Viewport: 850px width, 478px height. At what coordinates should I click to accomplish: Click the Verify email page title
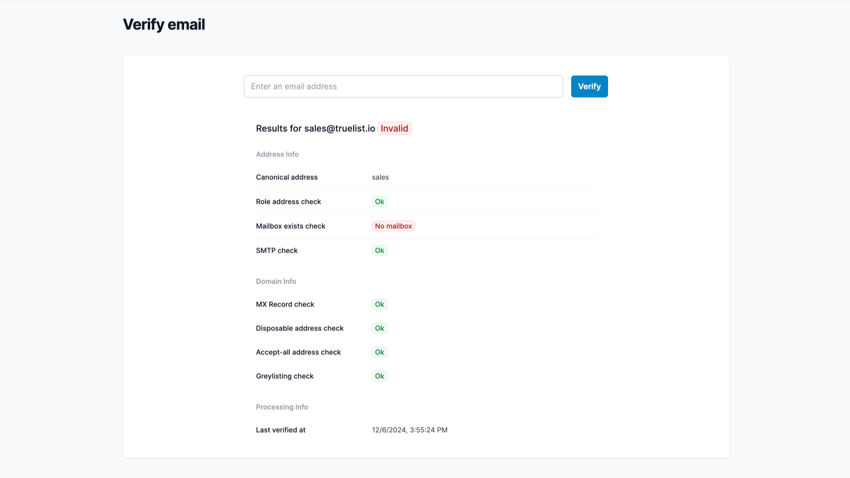[x=164, y=24]
